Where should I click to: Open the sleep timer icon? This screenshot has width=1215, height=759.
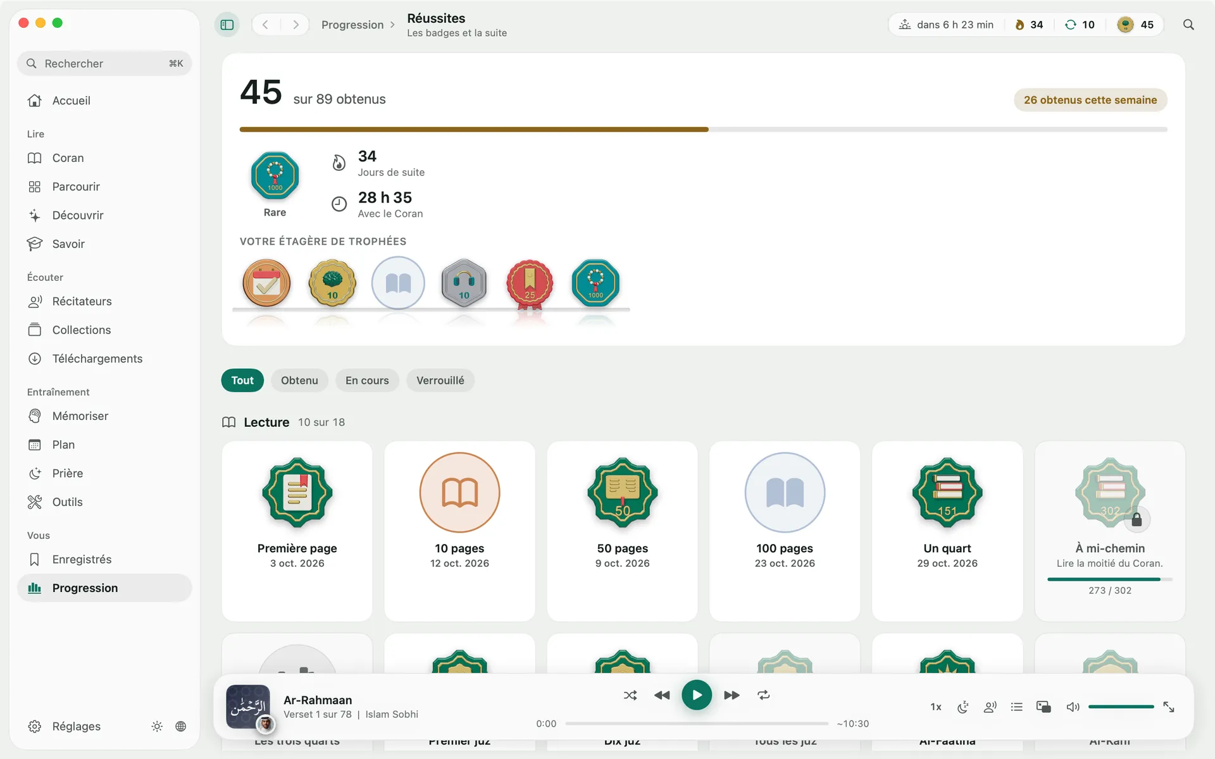(x=963, y=707)
